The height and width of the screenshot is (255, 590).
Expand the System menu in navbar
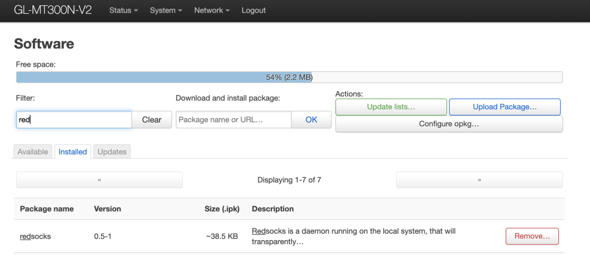(166, 10)
